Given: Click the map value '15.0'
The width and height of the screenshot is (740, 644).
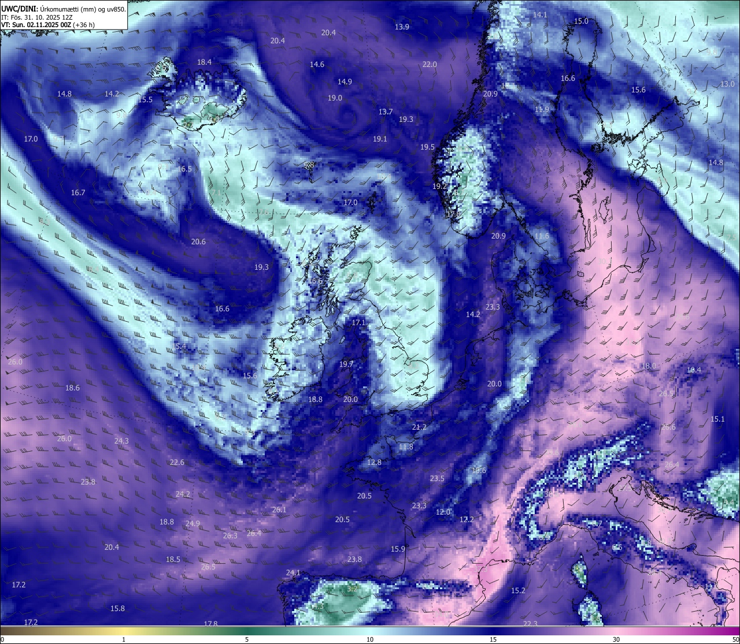Looking at the screenshot, I should pos(581,21).
